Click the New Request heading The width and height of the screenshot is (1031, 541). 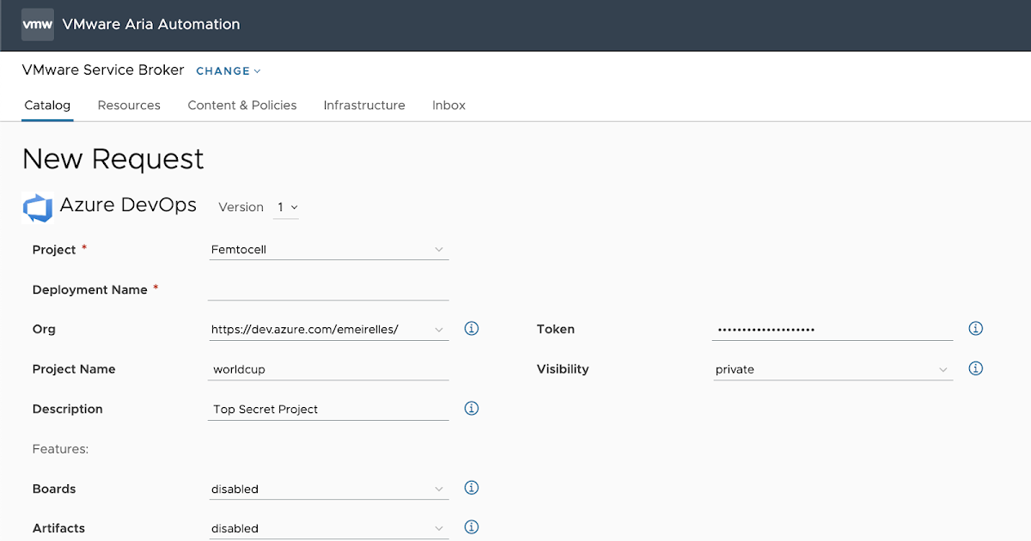click(113, 159)
